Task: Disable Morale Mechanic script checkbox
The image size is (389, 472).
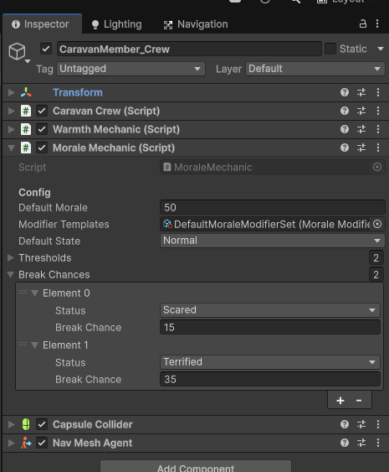Action: [42, 148]
